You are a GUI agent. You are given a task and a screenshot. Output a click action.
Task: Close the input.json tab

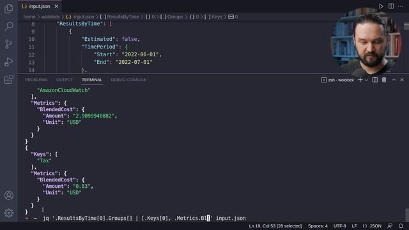point(56,6)
